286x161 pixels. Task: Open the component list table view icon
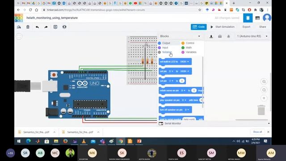[x=257, y=18]
